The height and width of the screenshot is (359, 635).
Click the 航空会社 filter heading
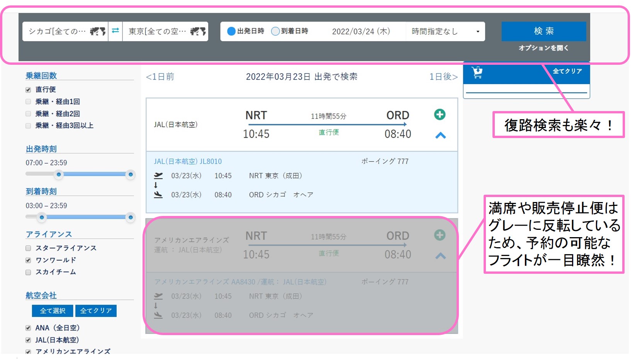tap(41, 295)
